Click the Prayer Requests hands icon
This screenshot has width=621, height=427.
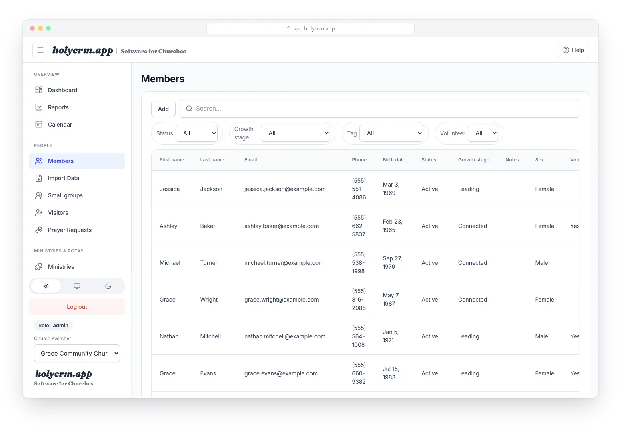coord(39,230)
